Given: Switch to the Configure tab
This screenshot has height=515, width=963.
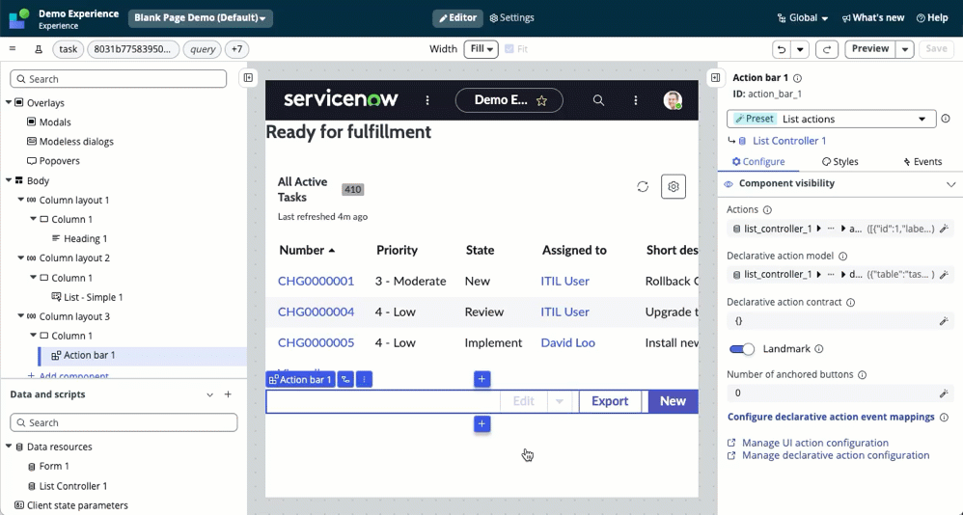Looking at the screenshot, I should (x=758, y=161).
